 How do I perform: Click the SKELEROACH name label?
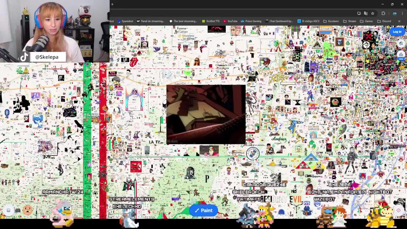[249, 192]
